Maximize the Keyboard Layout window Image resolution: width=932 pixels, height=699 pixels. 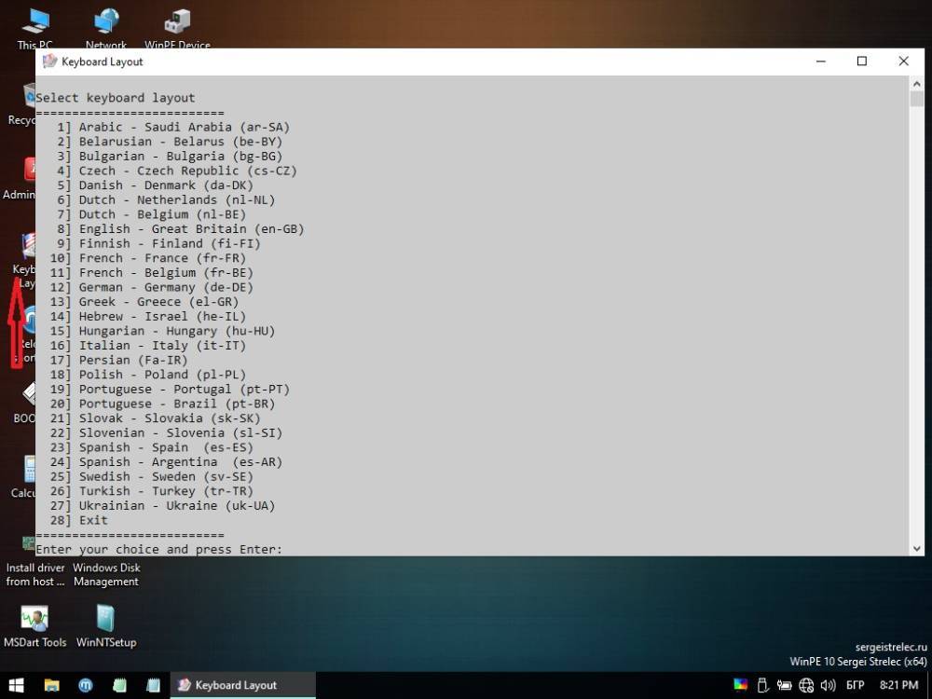click(862, 62)
